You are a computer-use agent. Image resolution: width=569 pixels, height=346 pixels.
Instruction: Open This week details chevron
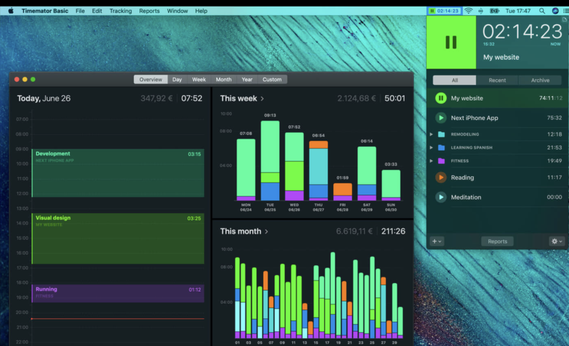262,99
